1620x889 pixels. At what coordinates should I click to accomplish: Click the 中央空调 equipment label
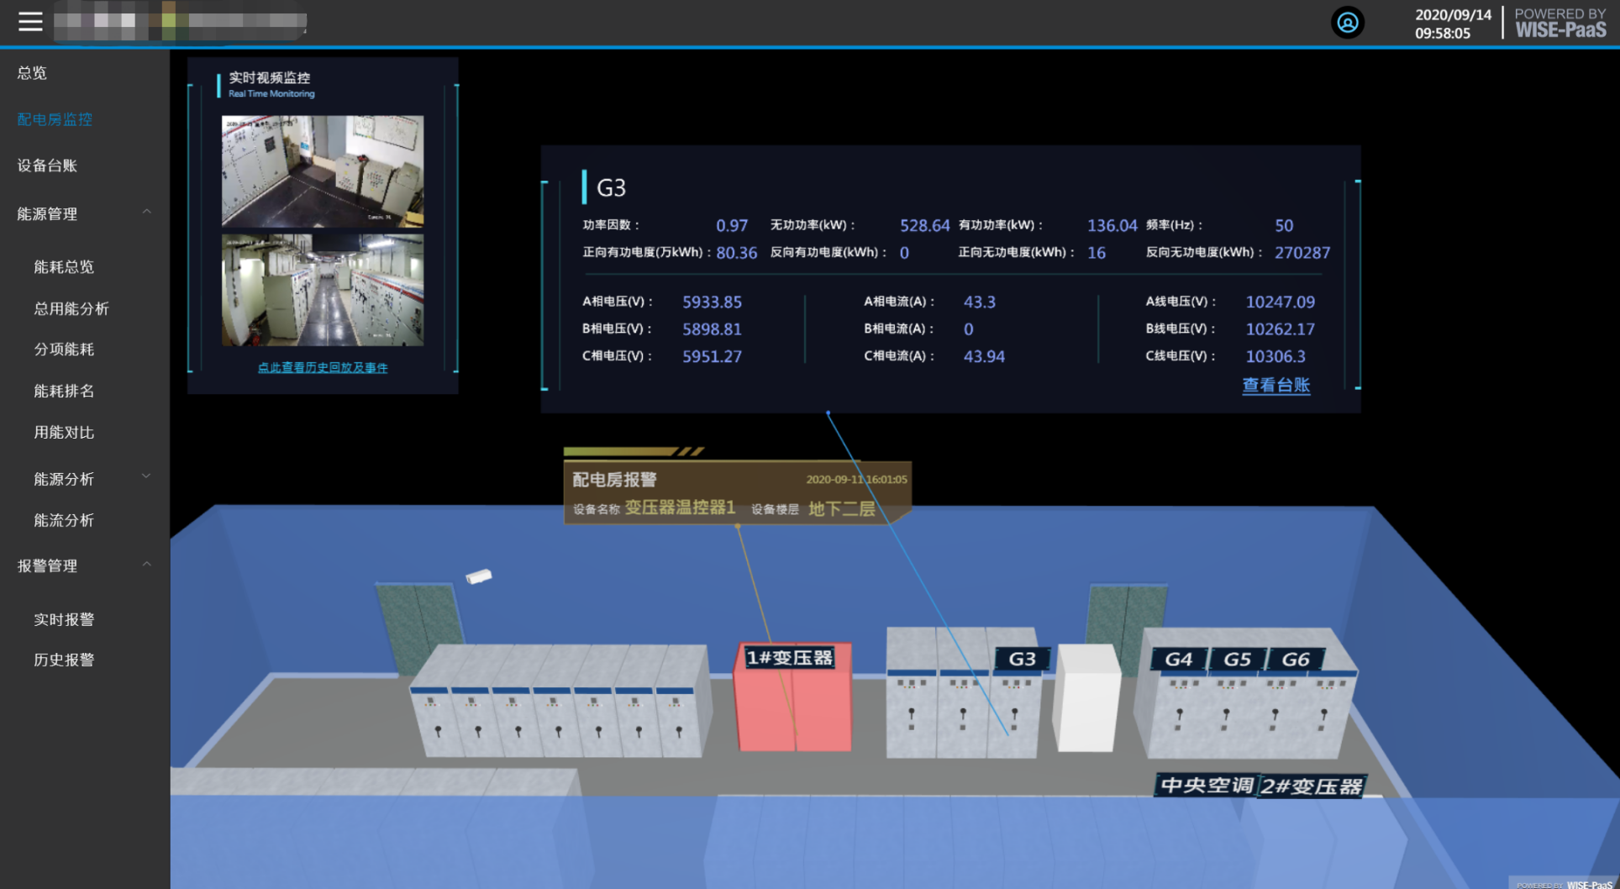click(1206, 786)
